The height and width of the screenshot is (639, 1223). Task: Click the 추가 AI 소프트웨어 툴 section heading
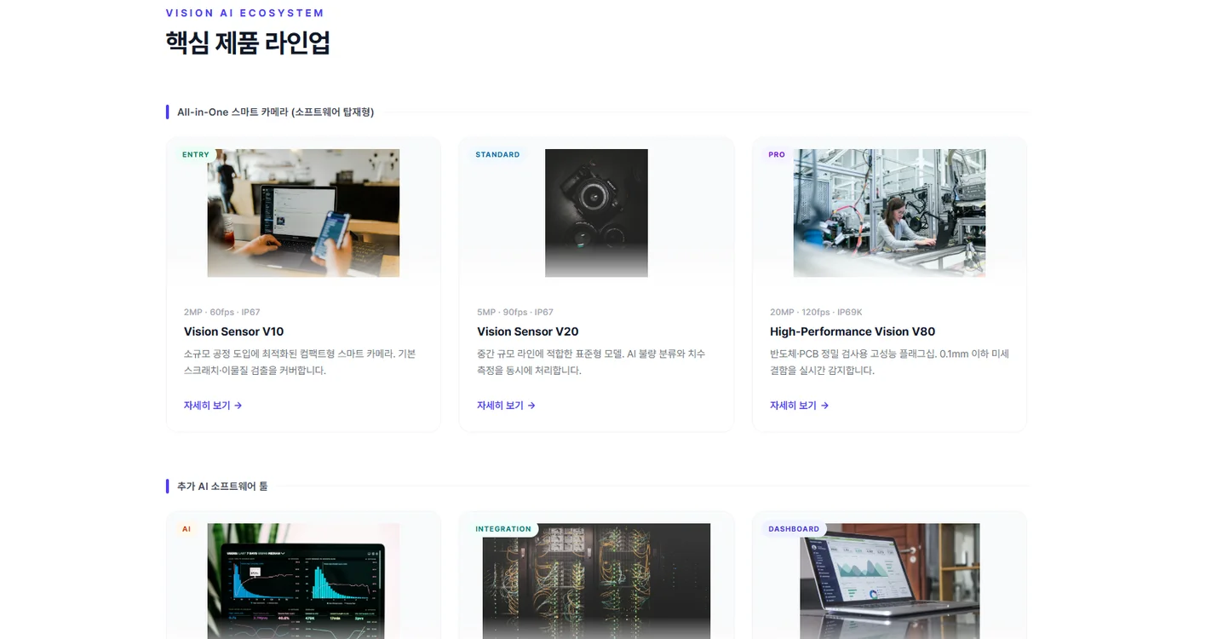tap(222, 486)
